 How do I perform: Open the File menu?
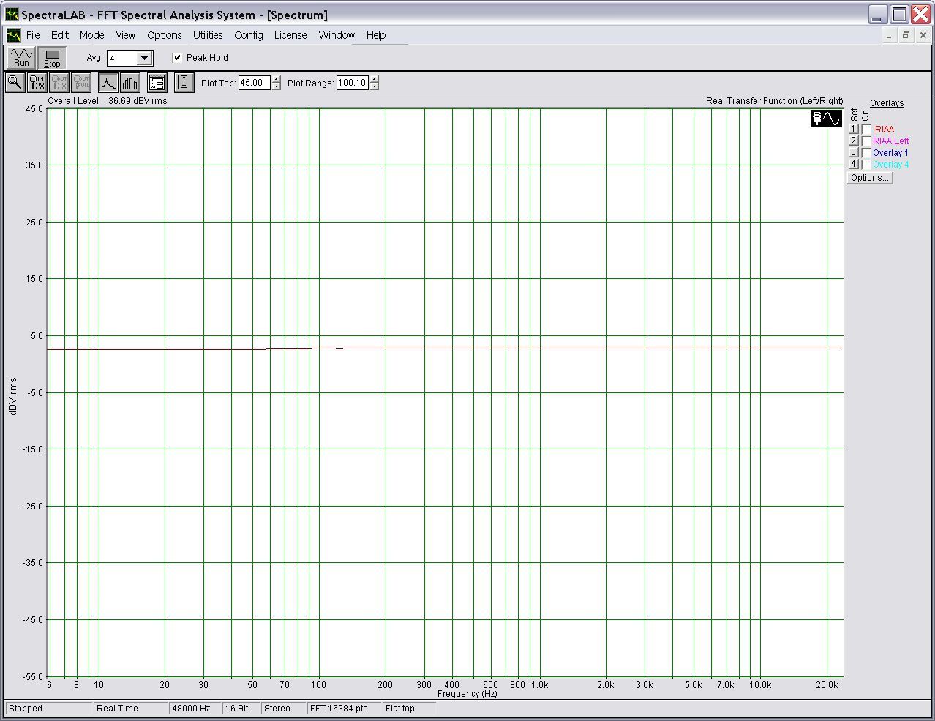coord(33,35)
